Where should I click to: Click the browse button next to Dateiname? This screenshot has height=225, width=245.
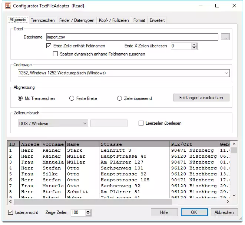pos(225,37)
